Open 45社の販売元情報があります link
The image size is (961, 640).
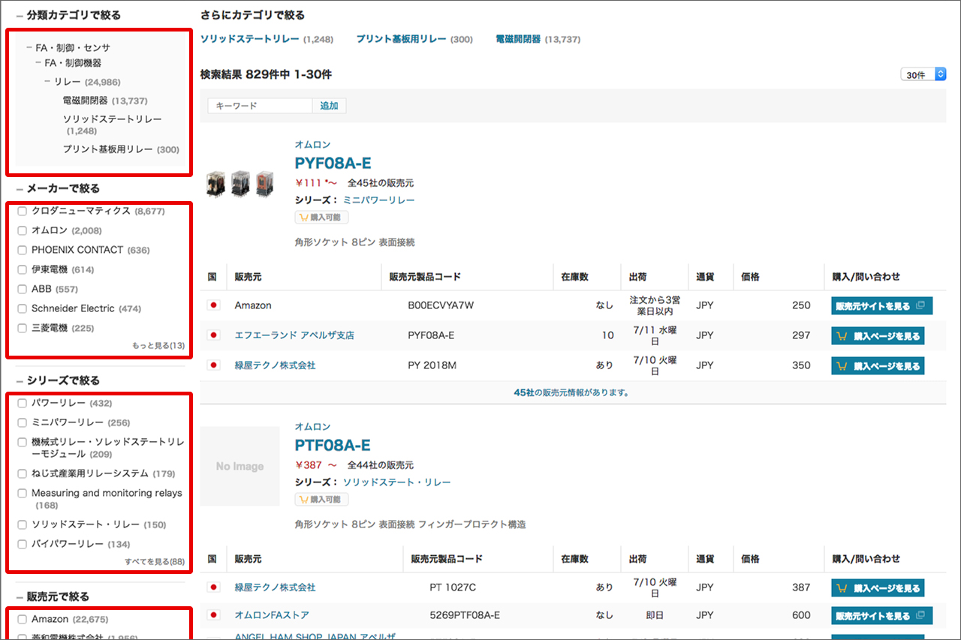tap(571, 392)
